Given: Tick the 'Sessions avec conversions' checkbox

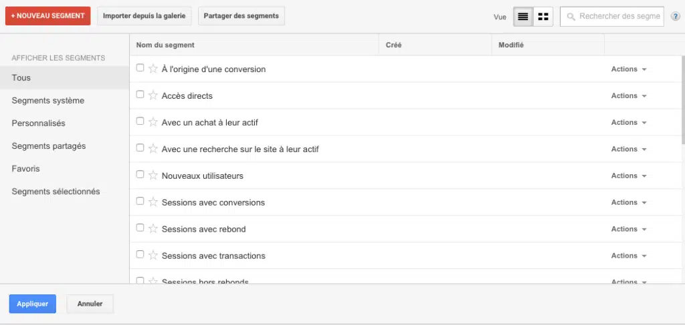Looking at the screenshot, I should (140, 201).
